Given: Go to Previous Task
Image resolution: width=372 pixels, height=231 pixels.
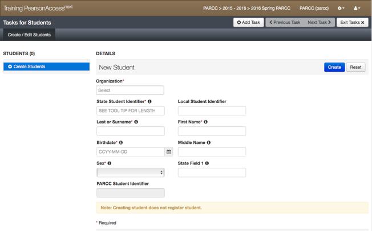Looking at the screenshot, I should [284, 23].
